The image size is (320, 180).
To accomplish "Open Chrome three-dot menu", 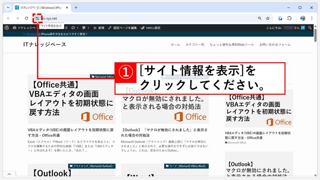I will tap(312, 18).
